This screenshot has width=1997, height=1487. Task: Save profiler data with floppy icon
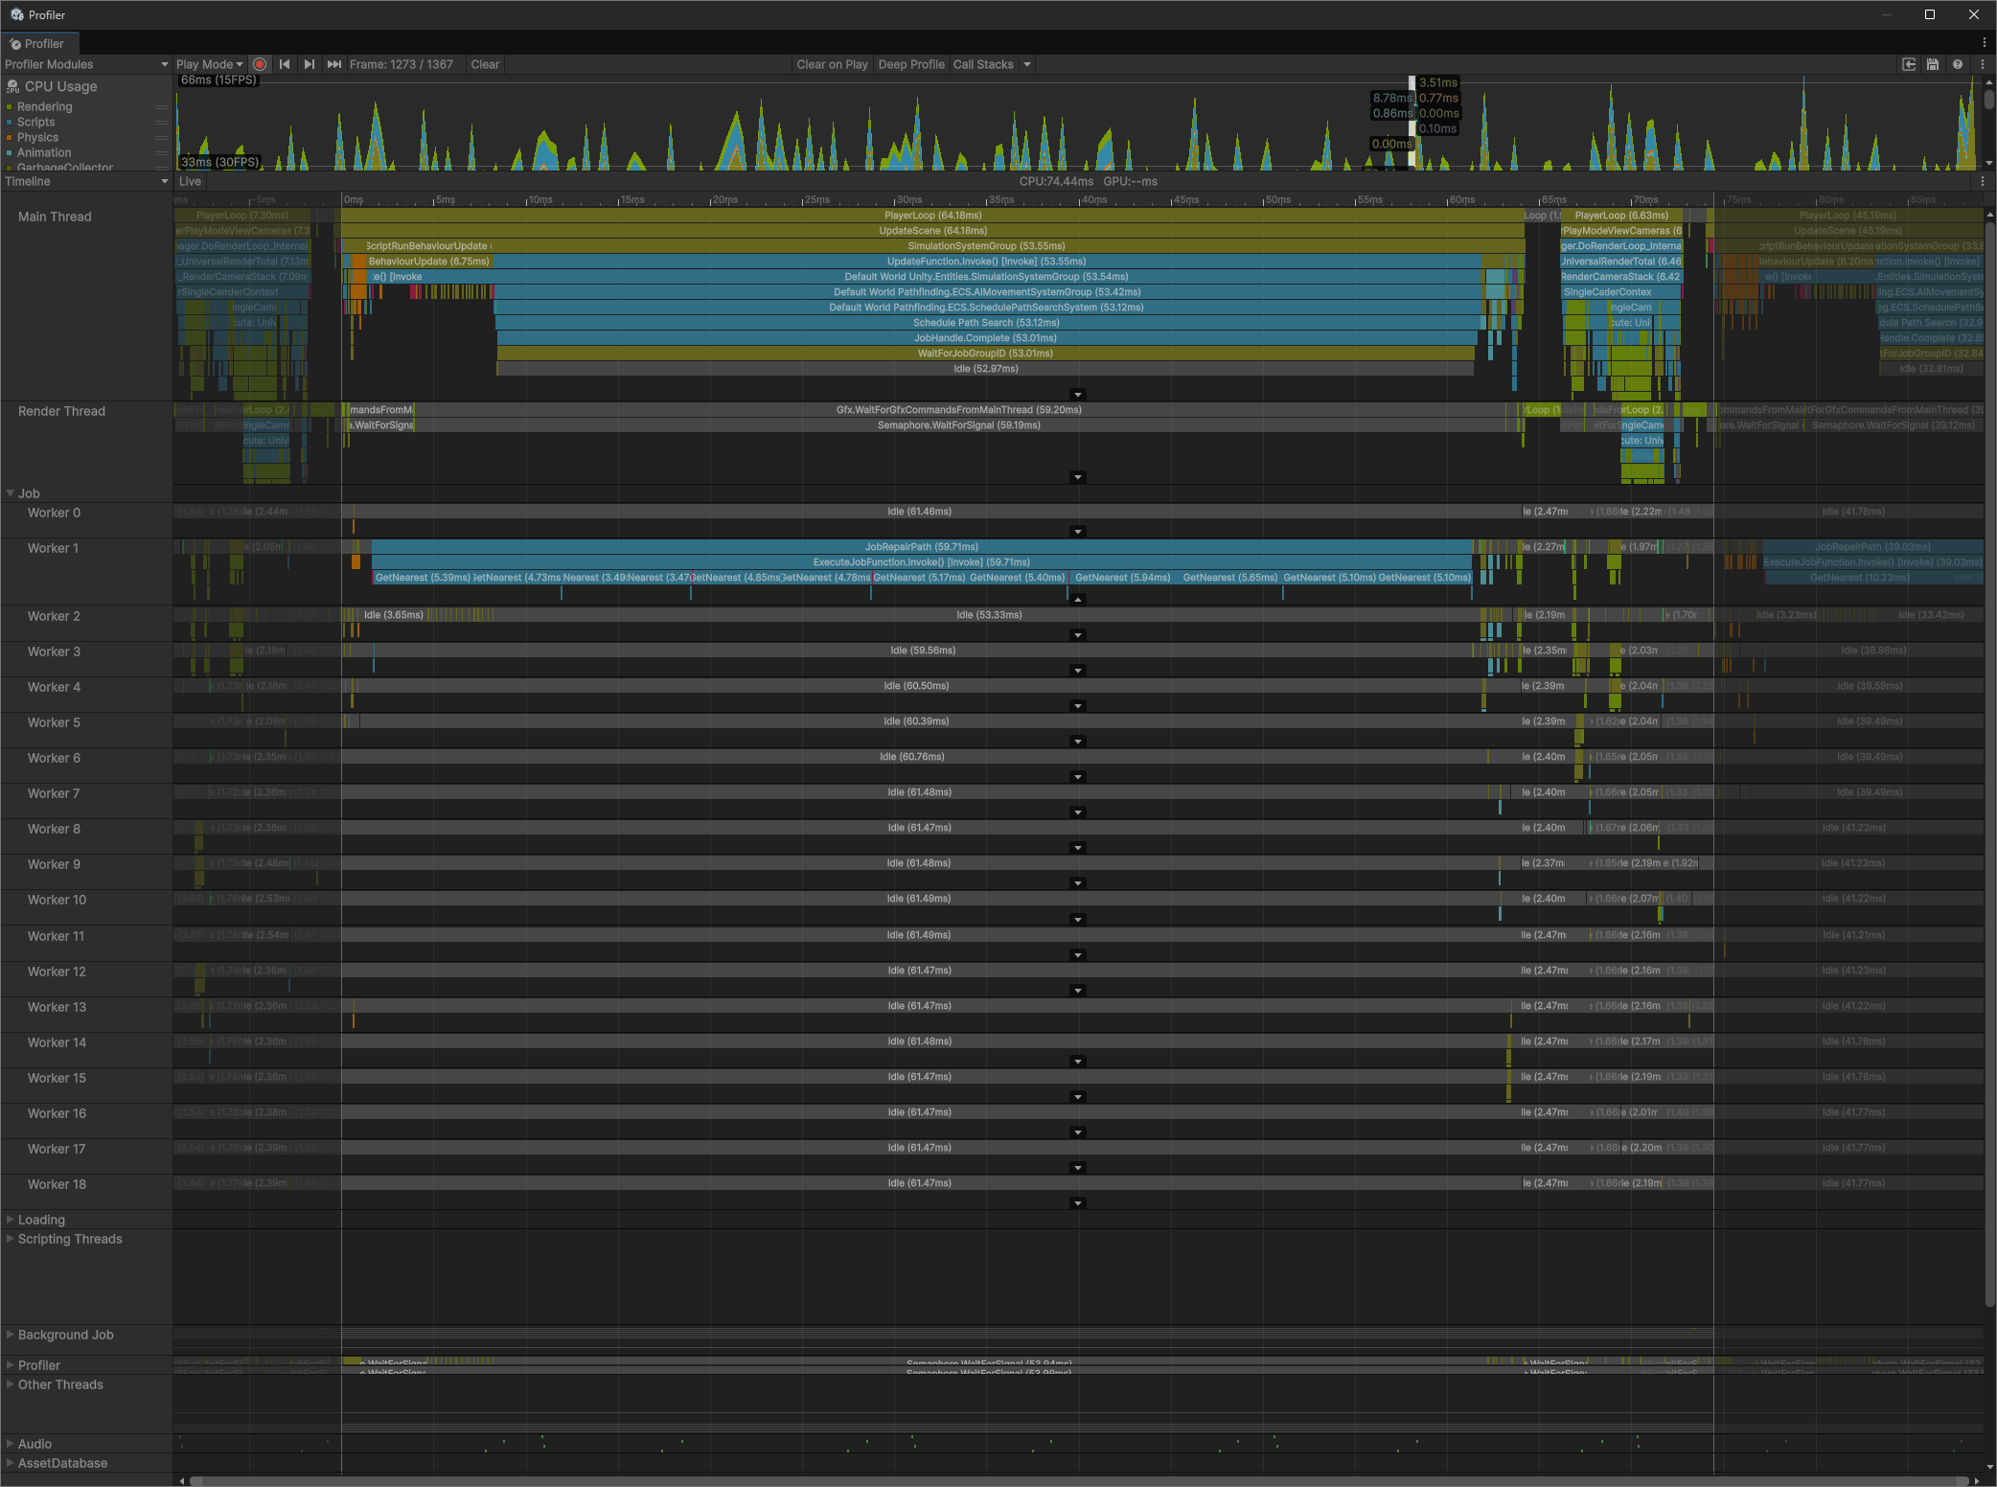(1933, 64)
